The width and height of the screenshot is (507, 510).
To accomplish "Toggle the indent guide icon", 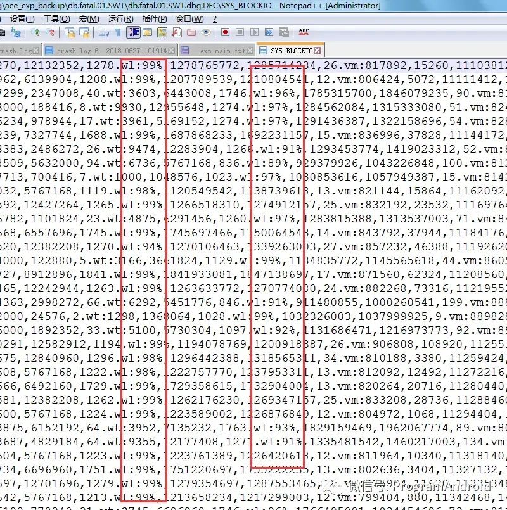I will [133, 32].
